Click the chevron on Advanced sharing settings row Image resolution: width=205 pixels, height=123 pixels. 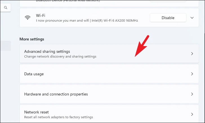192,54
